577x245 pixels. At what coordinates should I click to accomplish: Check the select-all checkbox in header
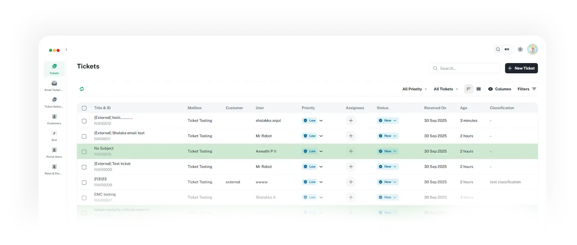84,108
